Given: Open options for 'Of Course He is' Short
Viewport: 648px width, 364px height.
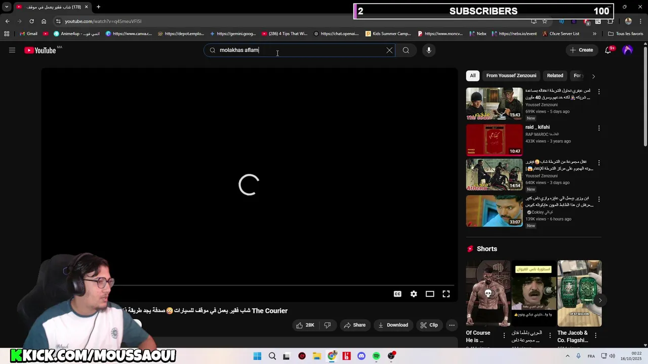Looking at the screenshot, I should point(504,335).
